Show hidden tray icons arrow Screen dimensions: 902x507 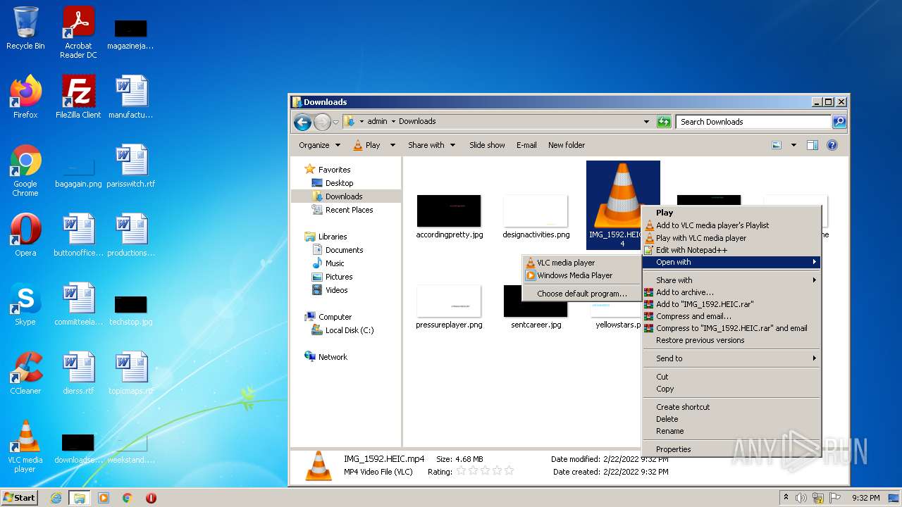pos(786,498)
